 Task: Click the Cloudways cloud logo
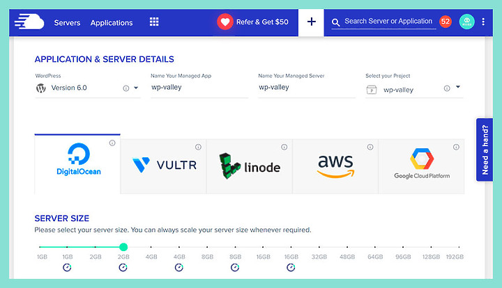[x=29, y=22]
